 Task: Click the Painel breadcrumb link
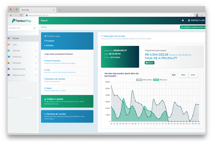pos(44,27)
